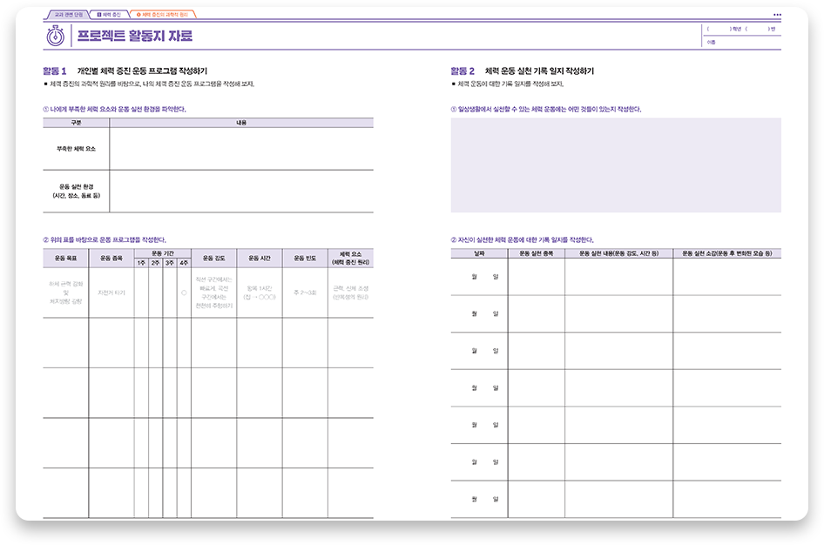
Task: Click the '날짜' column header
Action: click(479, 253)
